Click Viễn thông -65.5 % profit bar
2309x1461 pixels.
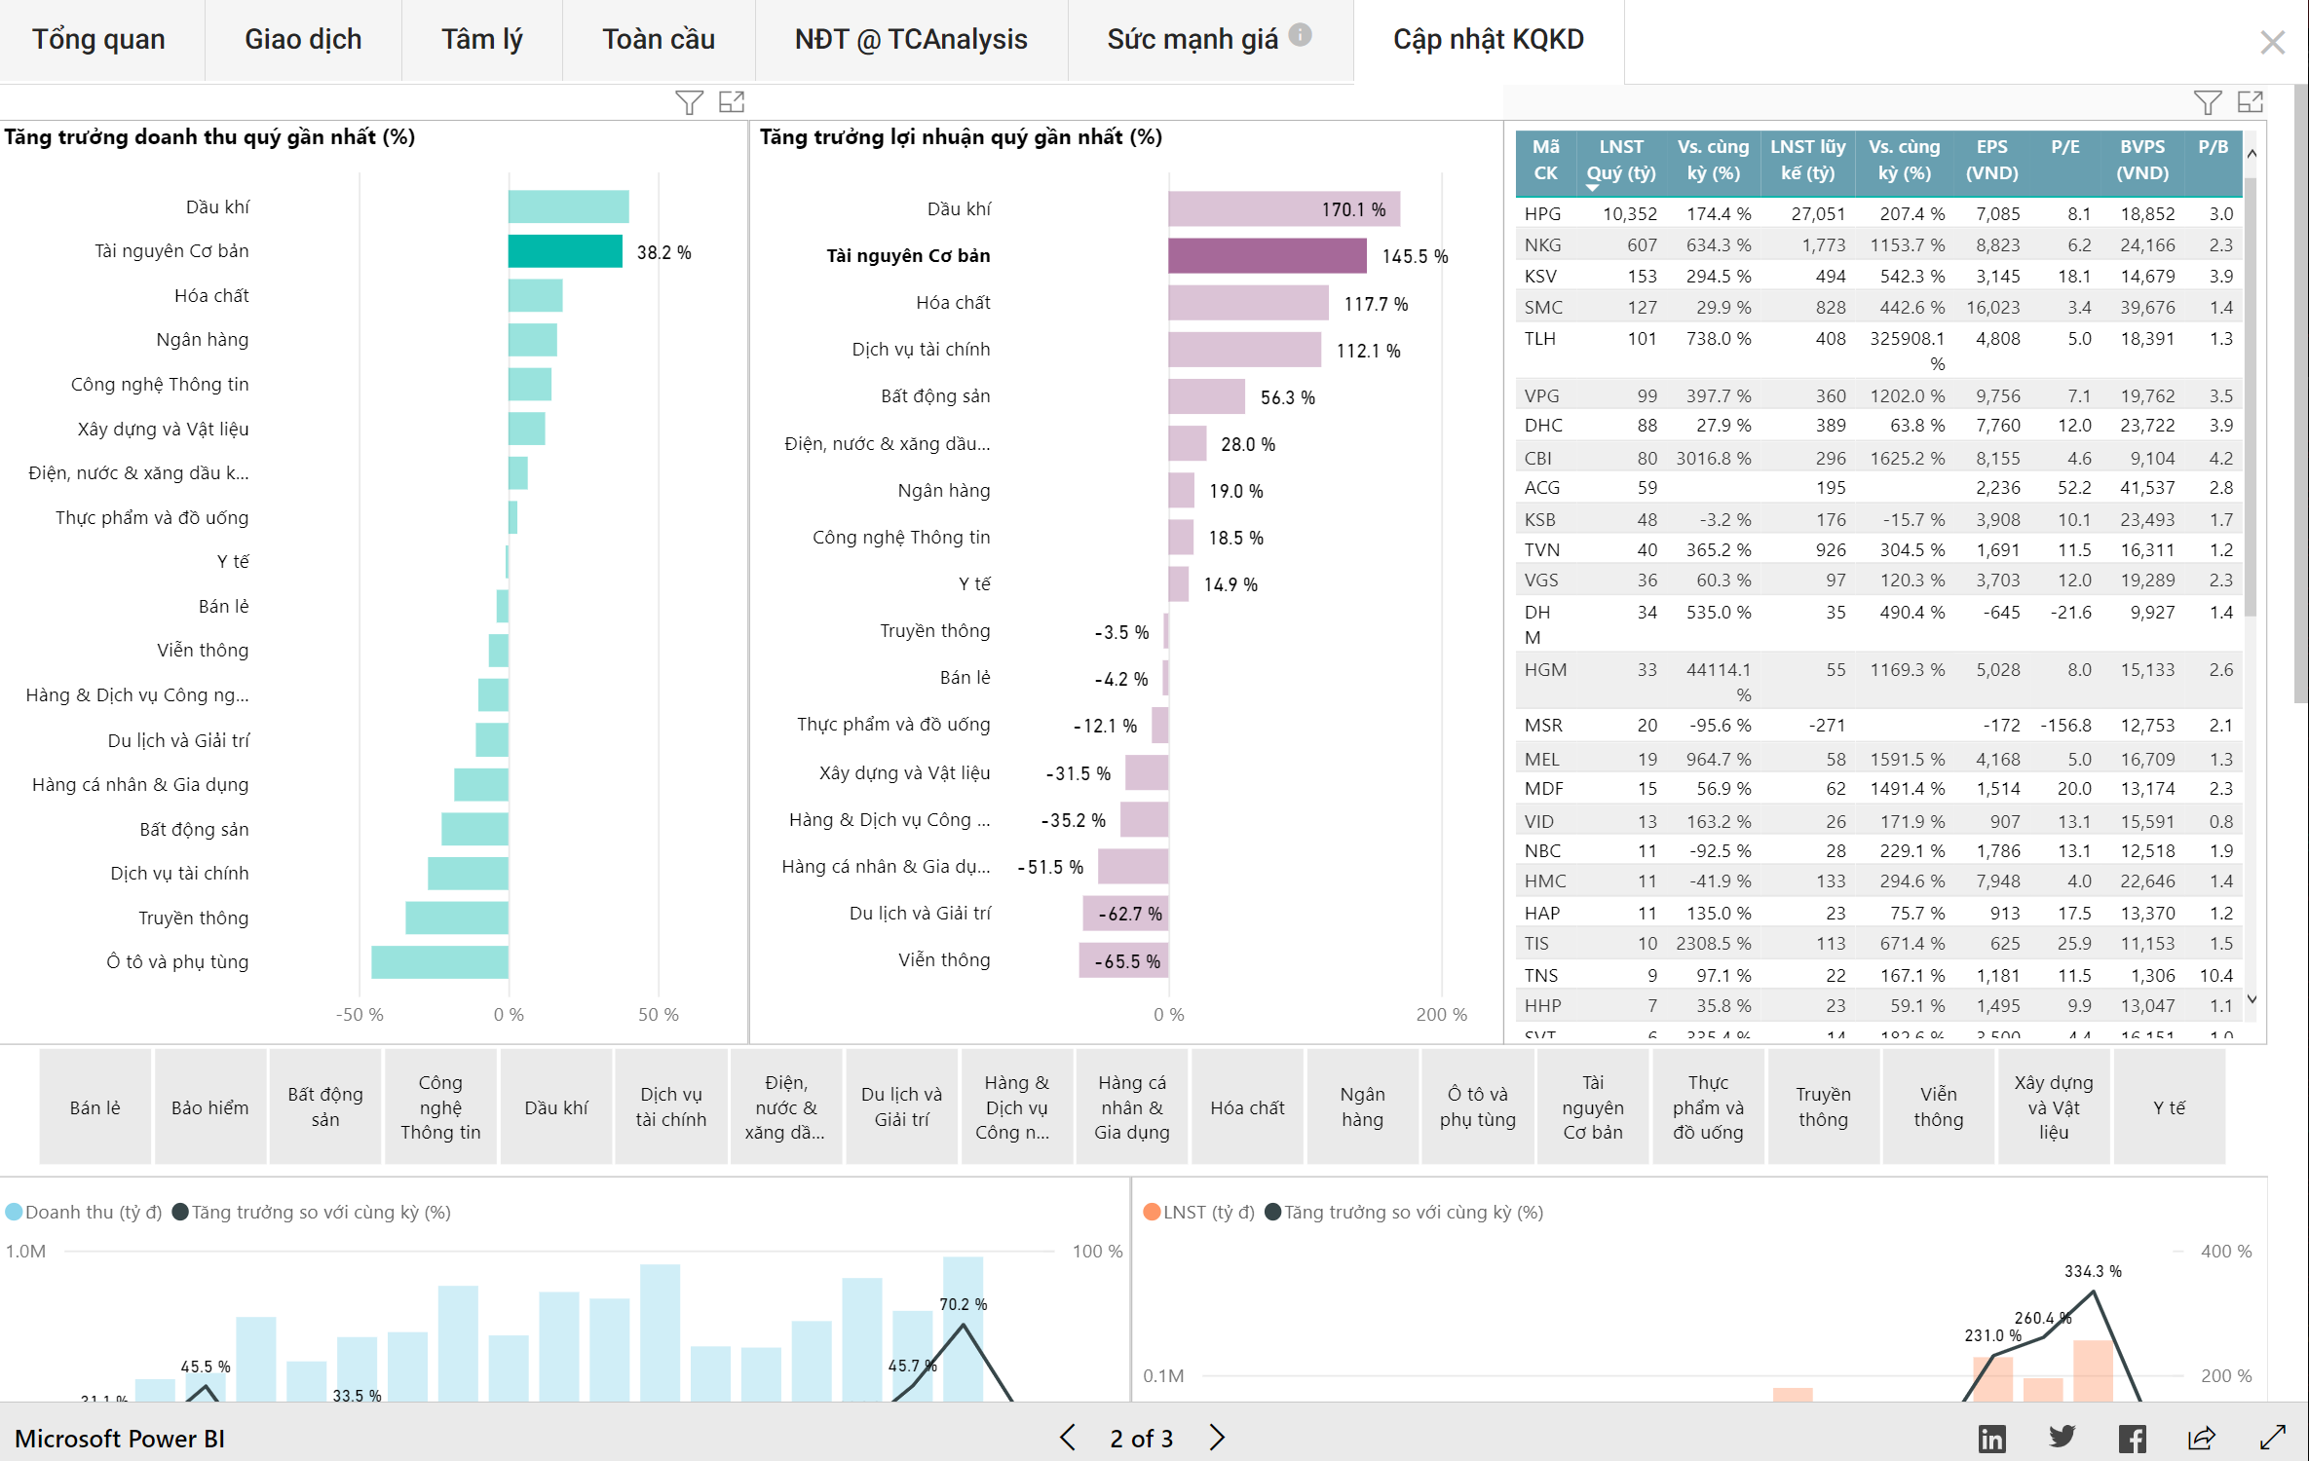(1123, 960)
